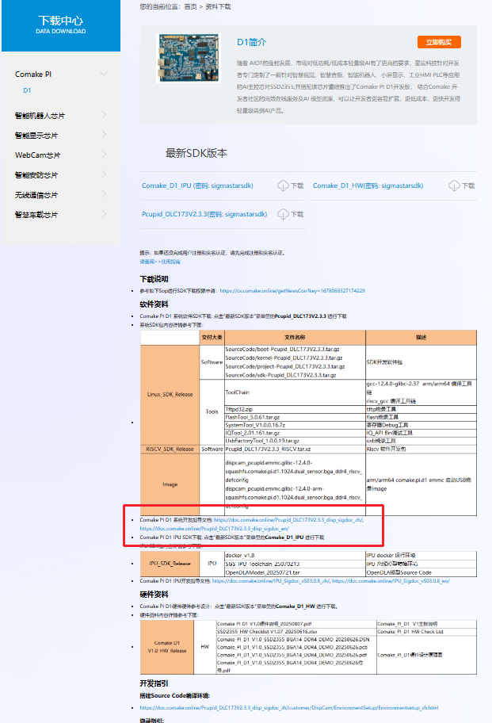Click the UsbFactoryTool_1.0.0.19.tar.gz cell
Screen dimensions: 492x723
[x=295, y=441]
